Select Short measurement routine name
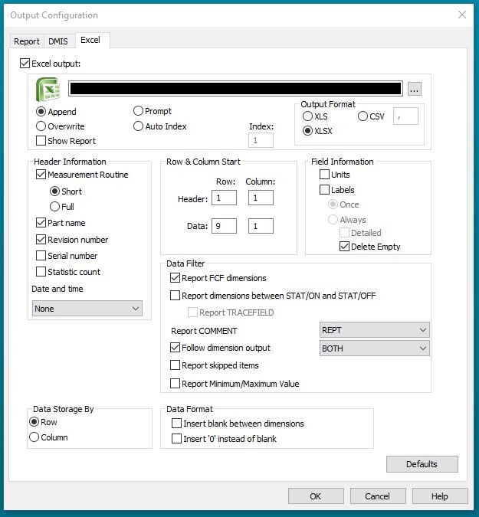Viewport: 479px width, 517px height. click(54, 191)
